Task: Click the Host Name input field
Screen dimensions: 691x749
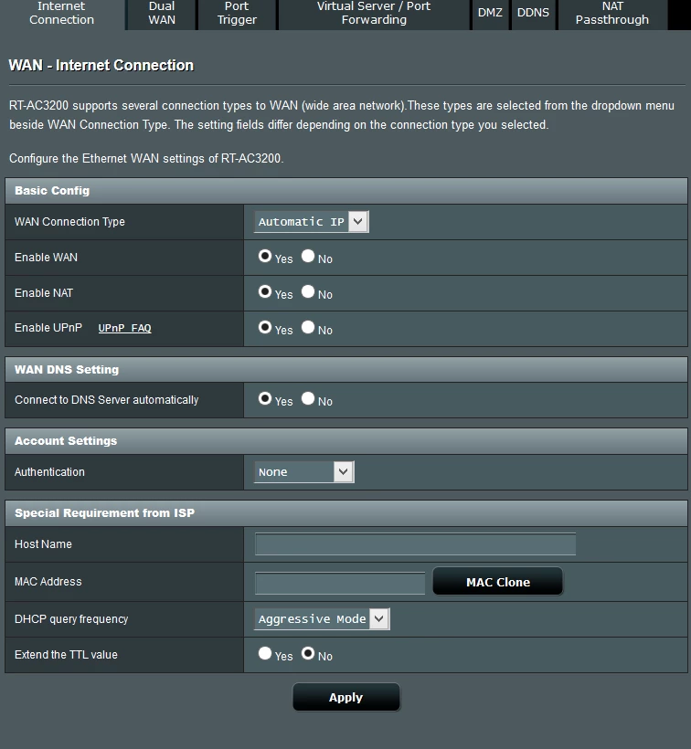Action: [x=415, y=544]
